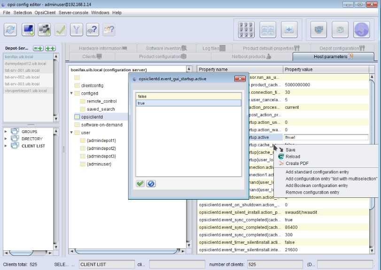The height and width of the screenshot is (270, 381).
Task: Open the Help menu
Action: point(117,13)
